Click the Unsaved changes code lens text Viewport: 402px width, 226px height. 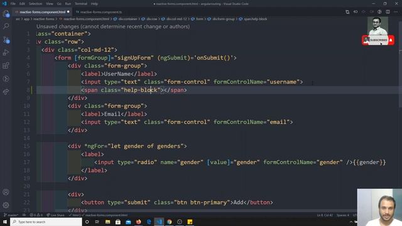(113, 26)
